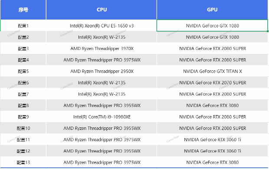Select the 配置12 RTX 3060 Ti cell
Screen dimensions: 269x169
212,151
